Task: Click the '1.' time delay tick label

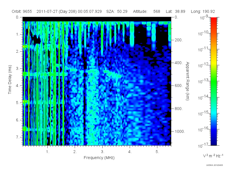Action: coord(18,34)
